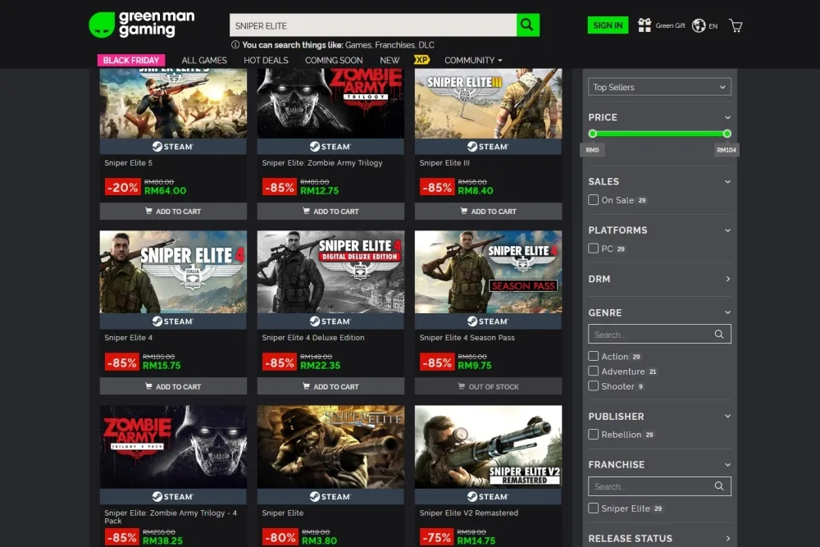Click Steam logo under Sniper Elite 5
Image resolution: width=820 pixels, height=547 pixels.
173,147
